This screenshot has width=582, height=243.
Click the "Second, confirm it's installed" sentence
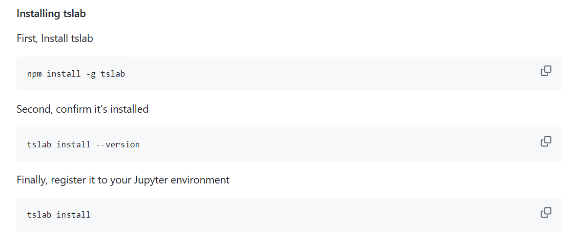click(83, 109)
